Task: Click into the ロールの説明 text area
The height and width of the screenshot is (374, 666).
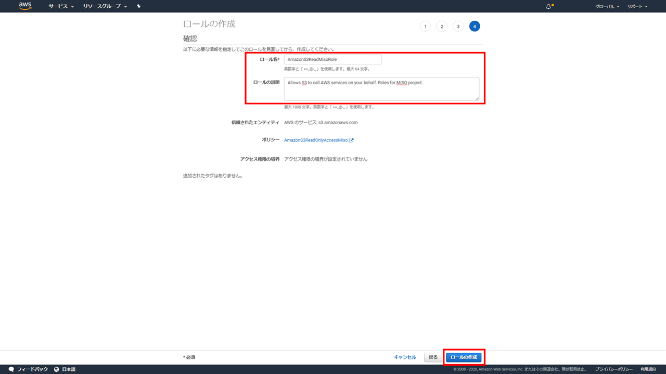Action: tap(381, 89)
